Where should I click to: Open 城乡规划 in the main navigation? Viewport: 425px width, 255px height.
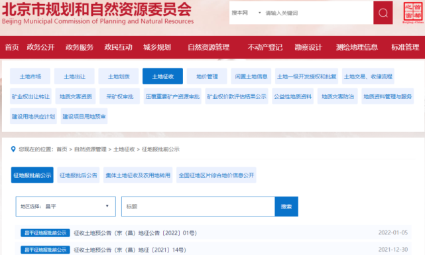(x=157, y=47)
